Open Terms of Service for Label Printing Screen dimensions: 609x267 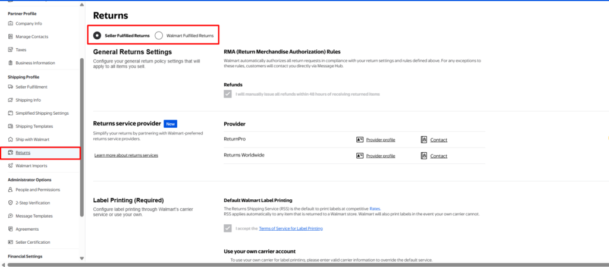click(291, 228)
